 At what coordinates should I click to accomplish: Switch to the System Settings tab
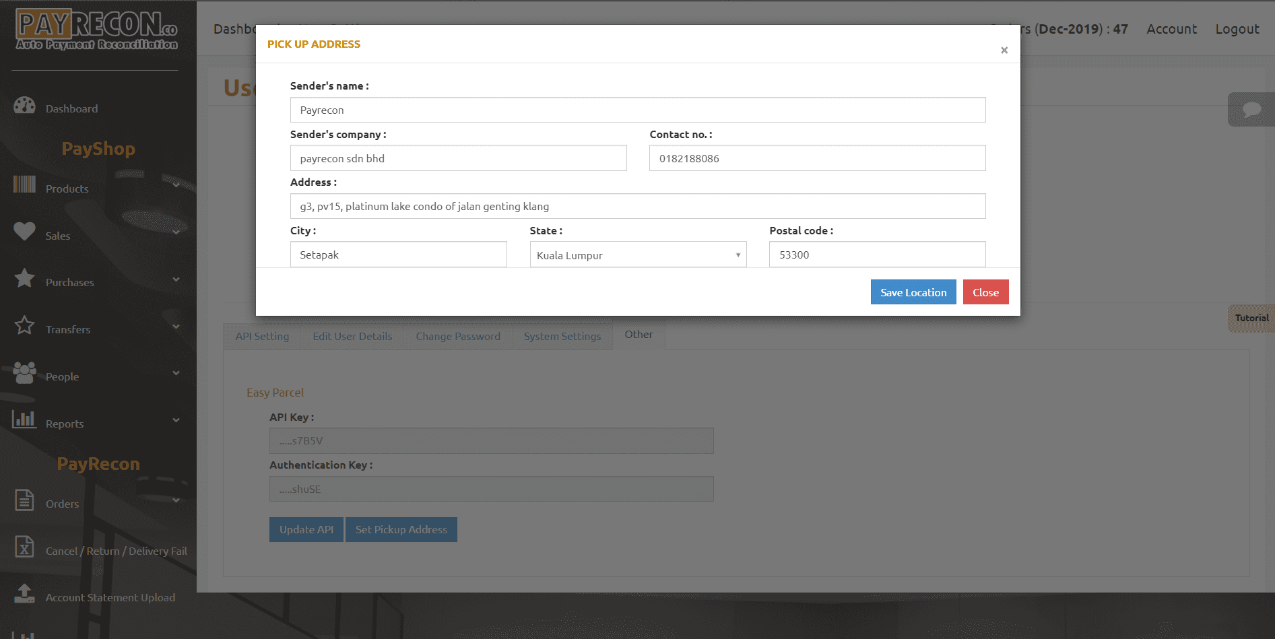[x=562, y=336]
